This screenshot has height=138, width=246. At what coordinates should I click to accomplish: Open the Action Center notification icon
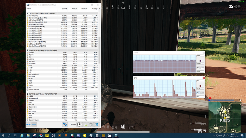(242, 136)
